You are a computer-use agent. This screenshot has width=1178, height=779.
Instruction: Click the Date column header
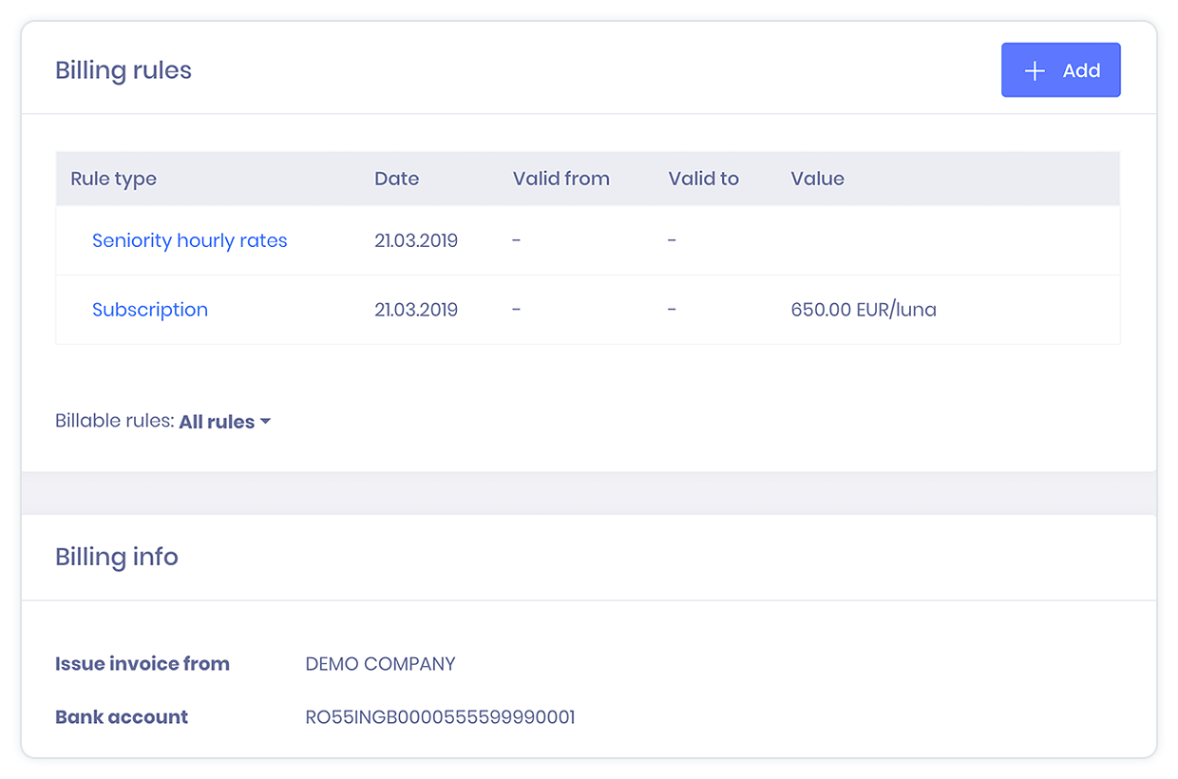tap(397, 179)
